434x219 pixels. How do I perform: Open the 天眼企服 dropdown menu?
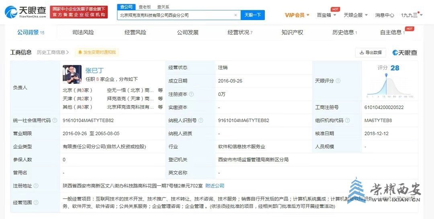click(356, 15)
